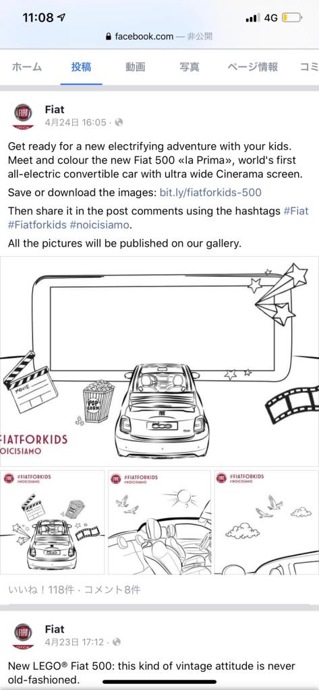Switch to the ホーム tab
The image size is (319, 690).
(x=27, y=67)
